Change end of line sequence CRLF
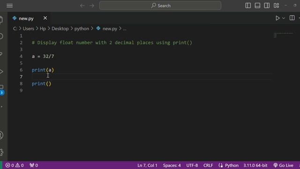Screen dimensions: 300x169 pos(208,165)
